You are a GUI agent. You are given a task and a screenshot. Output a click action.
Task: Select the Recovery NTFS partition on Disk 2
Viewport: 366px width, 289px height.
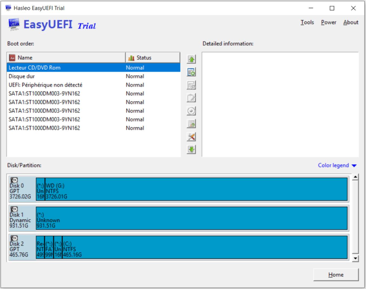pyautogui.click(x=40, y=247)
